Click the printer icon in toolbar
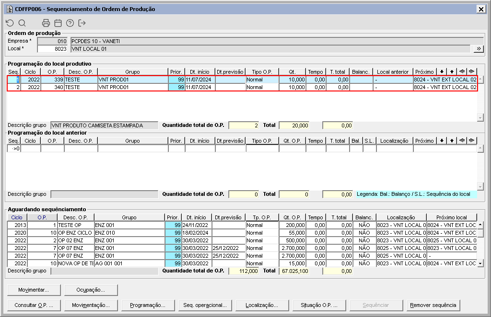Screen dimensions: 491x317 pyautogui.click(x=46, y=23)
